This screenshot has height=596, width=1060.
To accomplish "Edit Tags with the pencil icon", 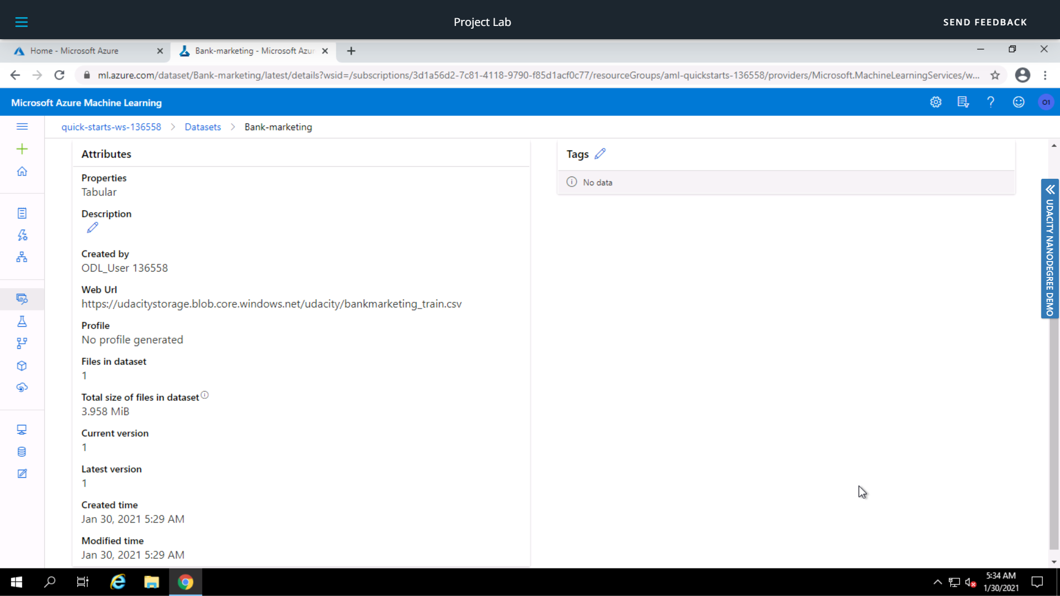I will 601,154.
